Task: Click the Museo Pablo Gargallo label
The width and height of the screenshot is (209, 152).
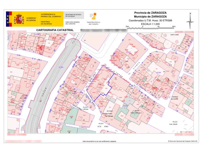Action: coord(136,112)
